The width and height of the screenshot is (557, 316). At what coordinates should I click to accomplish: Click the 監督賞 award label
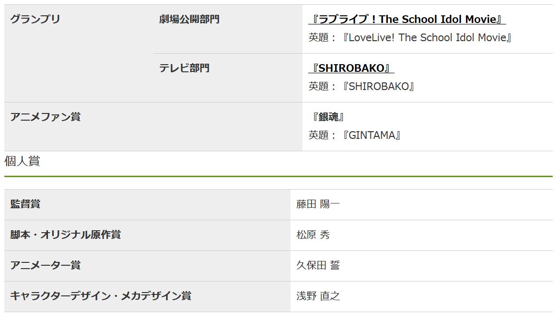click(x=25, y=204)
